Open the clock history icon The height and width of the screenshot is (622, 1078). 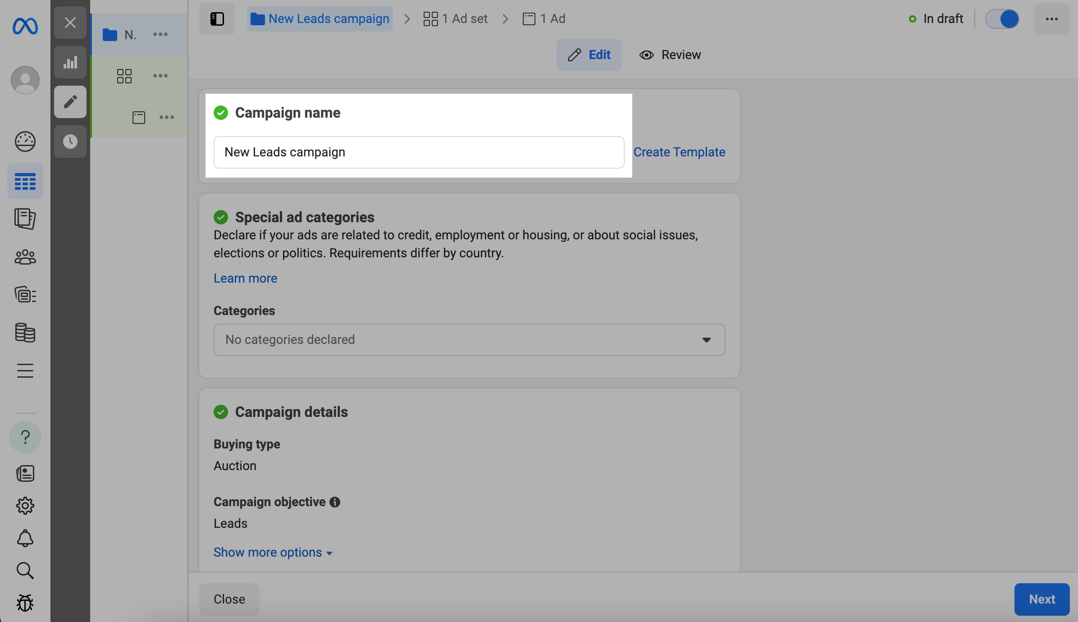tap(70, 142)
